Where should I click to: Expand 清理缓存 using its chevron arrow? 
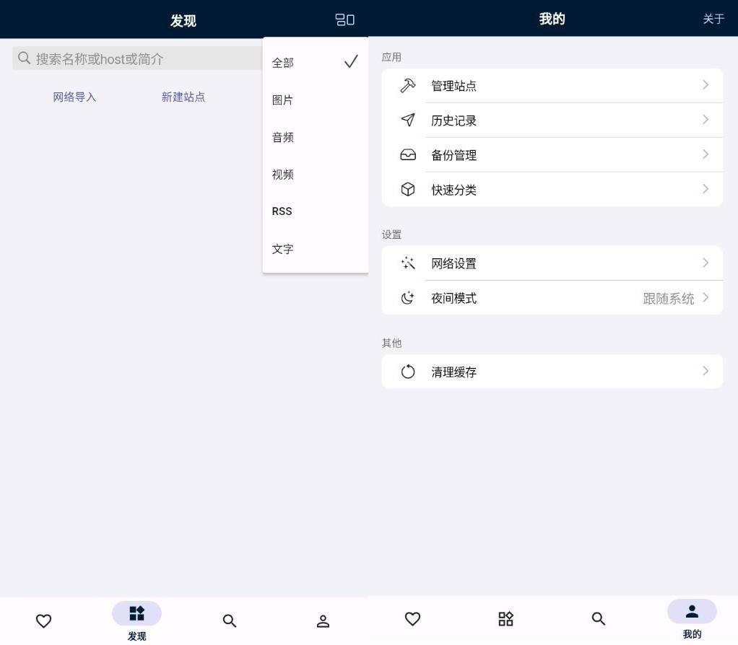(706, 372)
